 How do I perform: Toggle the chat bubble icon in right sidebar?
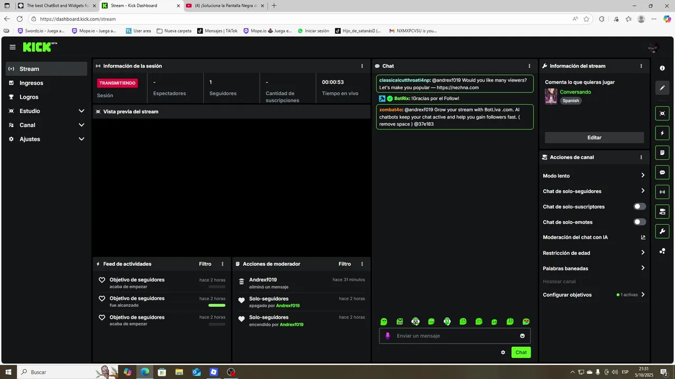click(662, 172)
